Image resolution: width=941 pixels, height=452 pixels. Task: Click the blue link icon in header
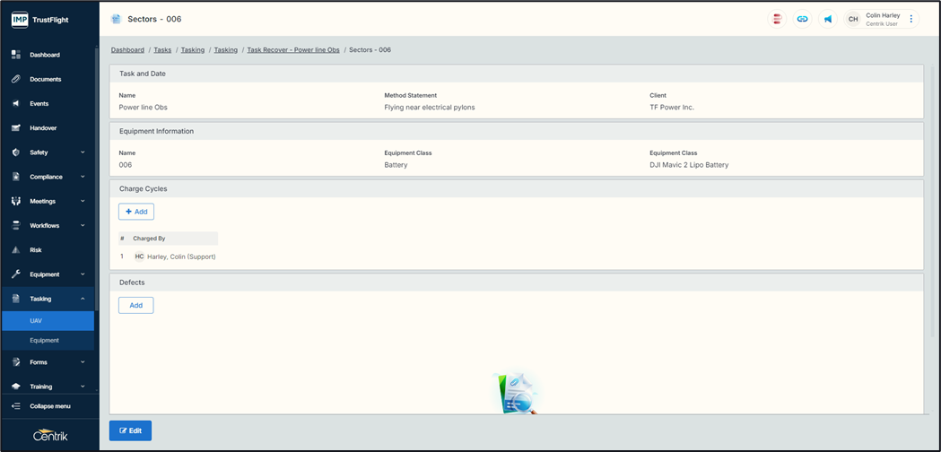click(802, 19)
